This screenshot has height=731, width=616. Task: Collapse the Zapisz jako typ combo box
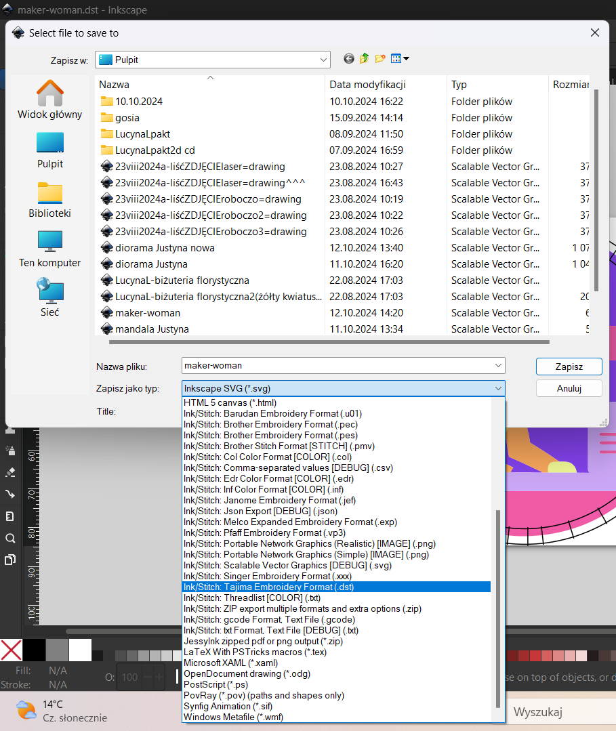pos(498,388)
